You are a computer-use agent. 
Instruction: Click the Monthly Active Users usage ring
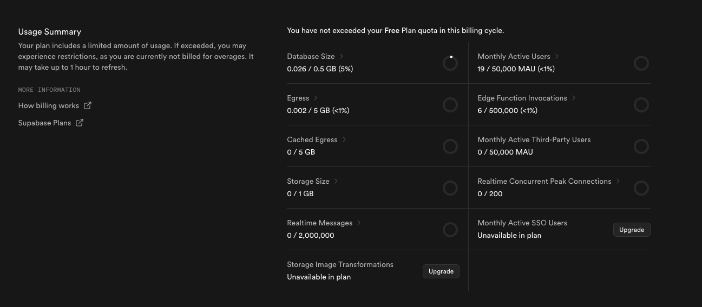point(641,63)
